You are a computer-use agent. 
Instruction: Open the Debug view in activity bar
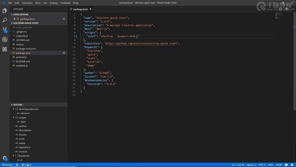[5, 39]
